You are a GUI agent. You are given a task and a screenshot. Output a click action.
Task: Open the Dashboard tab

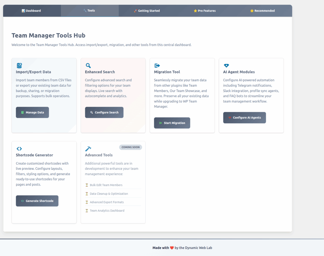(31, 11)
